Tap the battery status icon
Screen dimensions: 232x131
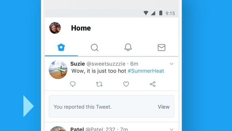(161, 13)
